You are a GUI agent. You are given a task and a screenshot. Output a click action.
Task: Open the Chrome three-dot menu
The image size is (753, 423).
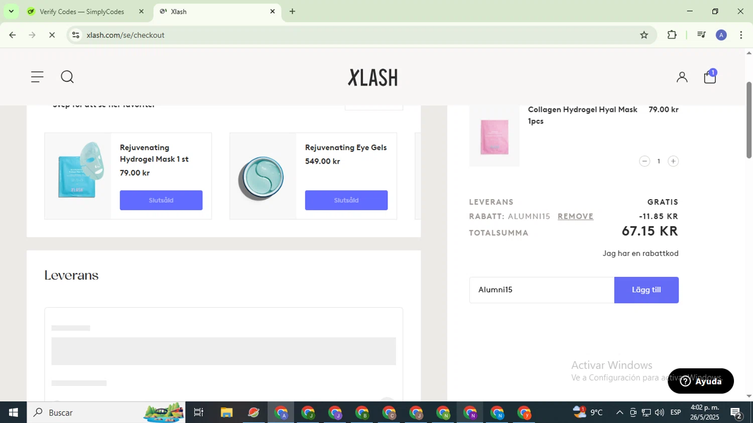[x=741, y=35]
